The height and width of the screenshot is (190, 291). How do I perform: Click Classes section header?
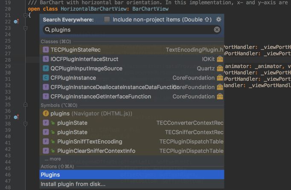point(56,41)
